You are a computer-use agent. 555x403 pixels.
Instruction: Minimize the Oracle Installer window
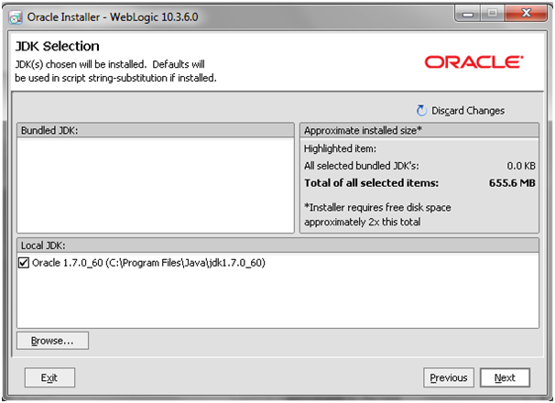[x=468, y=14]
